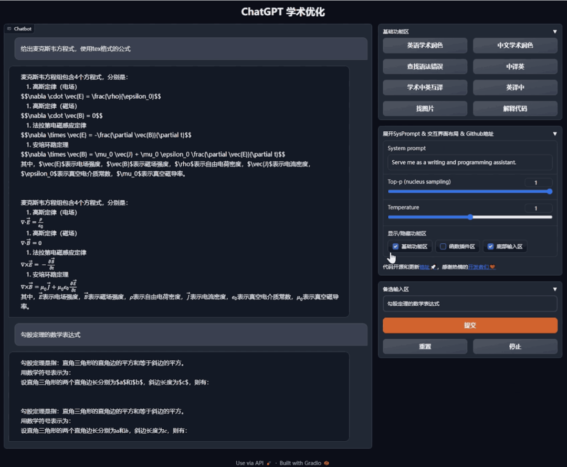Viewport: 567px width, 467px height.
Task: Click the 学术中英互译 button
Action: [425, 88]
